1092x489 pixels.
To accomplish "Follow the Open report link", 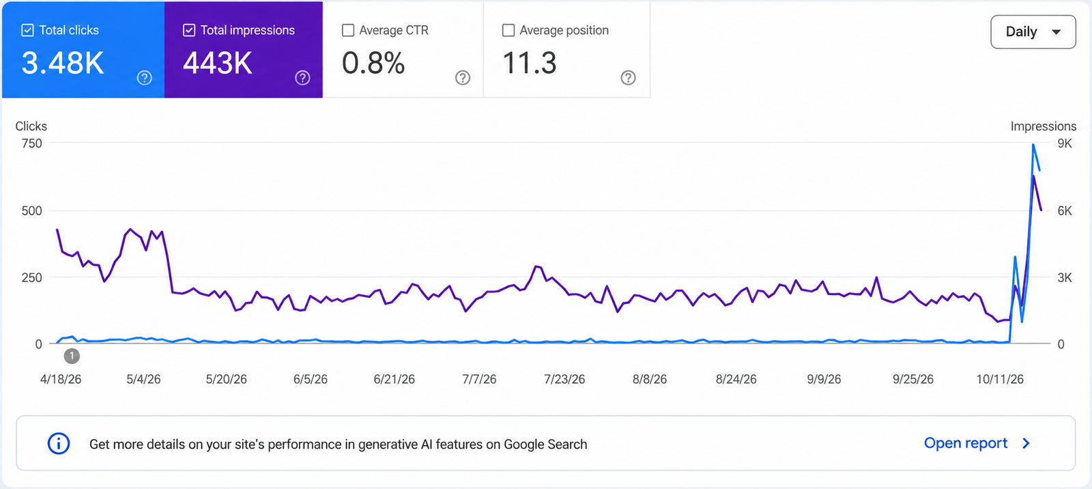I will (966, 443).
